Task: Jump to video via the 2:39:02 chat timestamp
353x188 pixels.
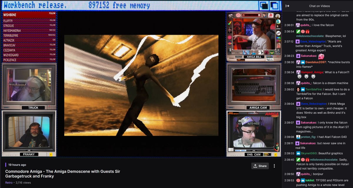Action: pos(289,89)
